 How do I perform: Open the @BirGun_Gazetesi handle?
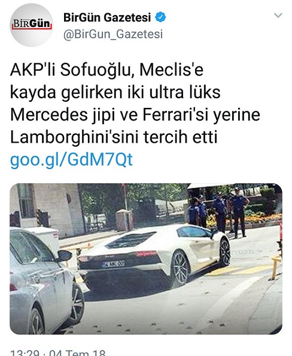click(113, 34)
